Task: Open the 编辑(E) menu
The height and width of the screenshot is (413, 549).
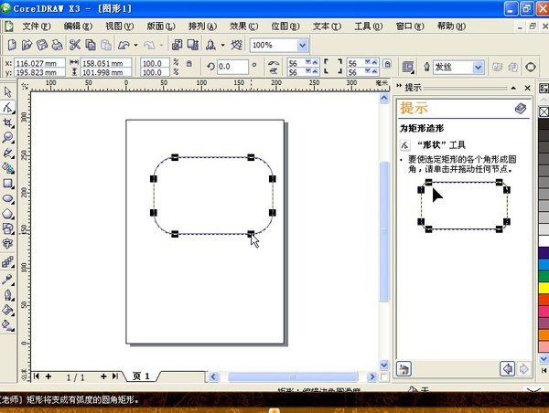Action: tap(78, 26)
